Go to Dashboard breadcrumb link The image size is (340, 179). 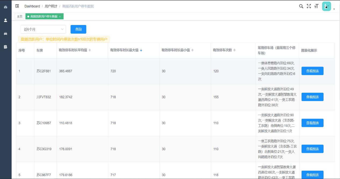tap(32, 6)
